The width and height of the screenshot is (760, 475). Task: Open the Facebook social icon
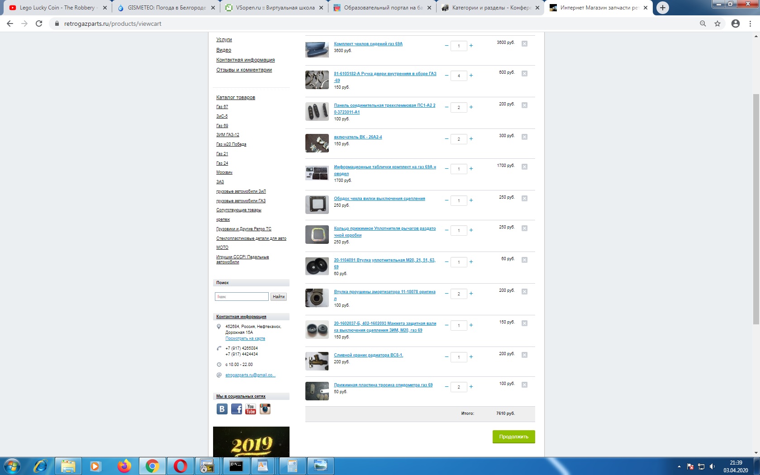[236, 409]
